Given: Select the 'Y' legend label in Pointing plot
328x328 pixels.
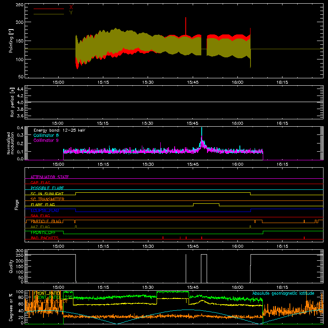Looking at the screenshot, I should coord(71,13).
